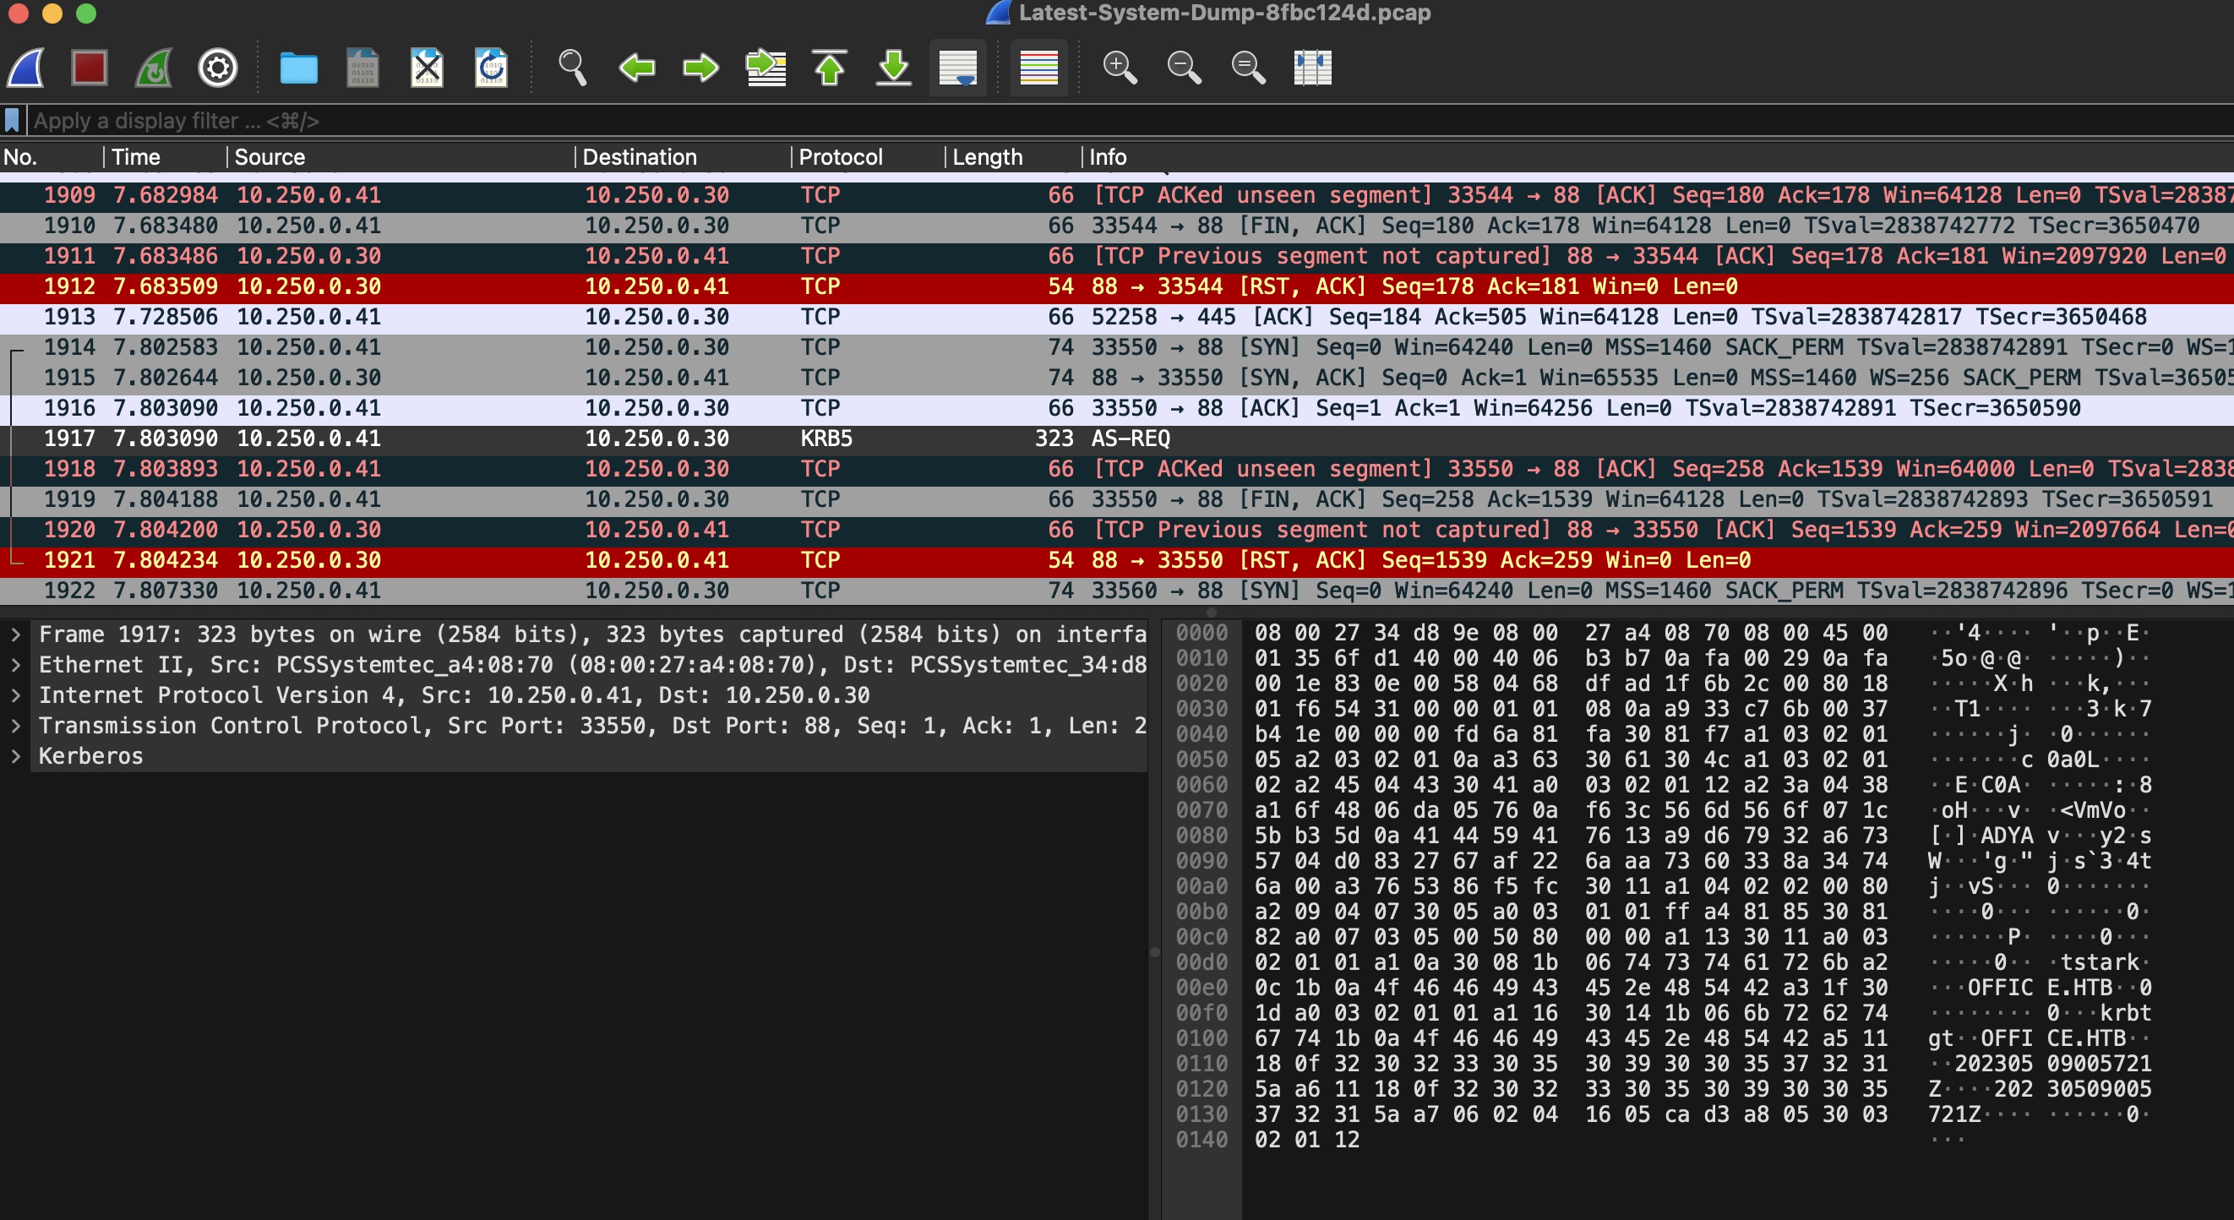Go to the first packet
The image size is (2234, 1220).
(830, 68)
